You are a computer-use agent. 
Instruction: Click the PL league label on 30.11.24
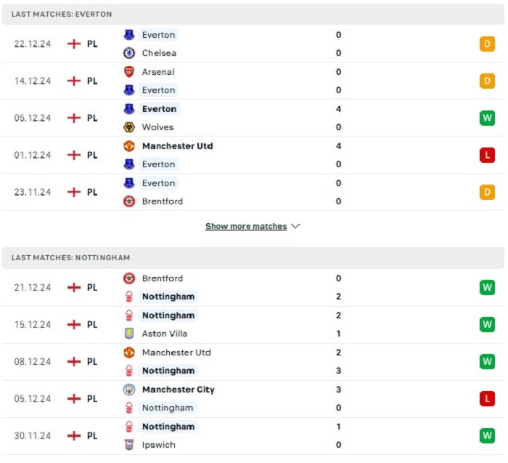pos(92,435)
